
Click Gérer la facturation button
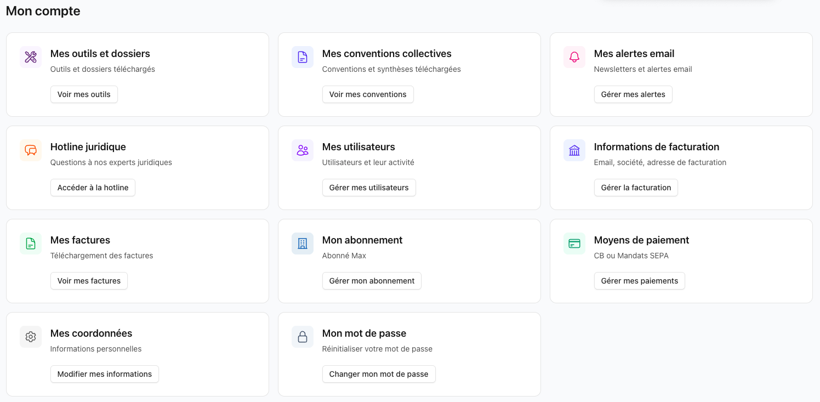click(x=636, y=188)
